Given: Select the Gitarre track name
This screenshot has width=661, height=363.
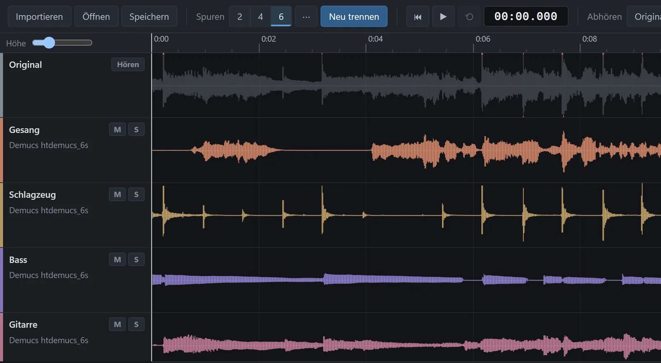Looking at the screenshot, I should click(23, 325).
